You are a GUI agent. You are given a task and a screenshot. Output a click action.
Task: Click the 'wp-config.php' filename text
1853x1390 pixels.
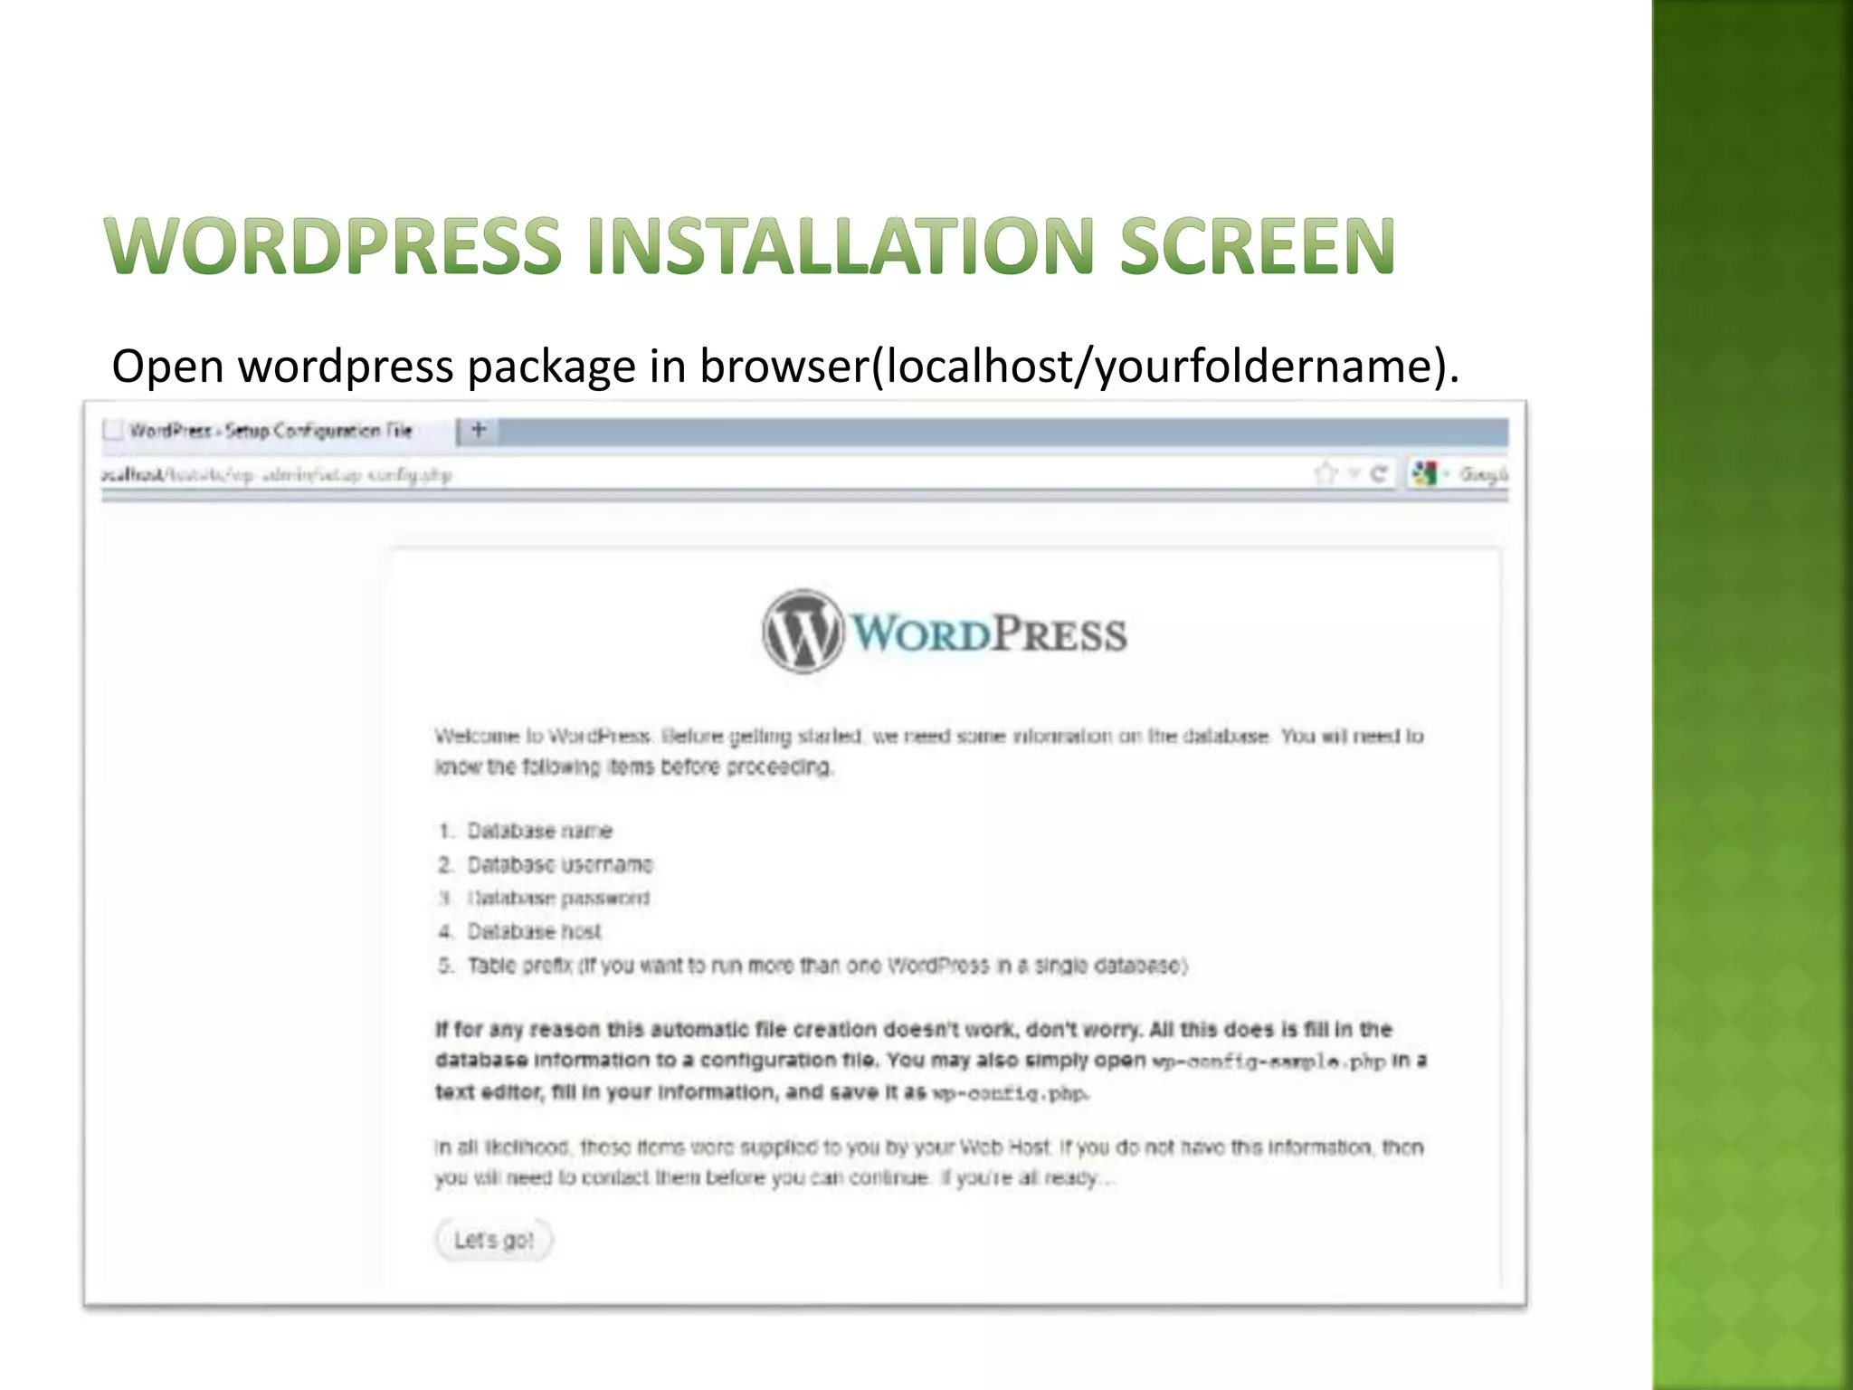[x=1010, y=1093]
